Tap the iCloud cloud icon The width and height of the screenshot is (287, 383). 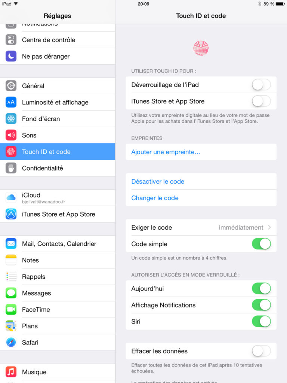[11, 197]
